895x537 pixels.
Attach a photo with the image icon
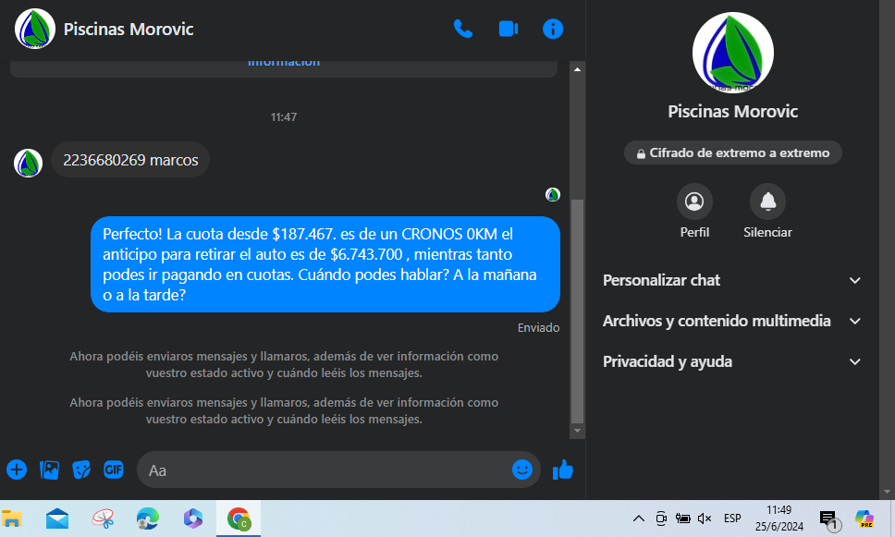coord(49,470)
